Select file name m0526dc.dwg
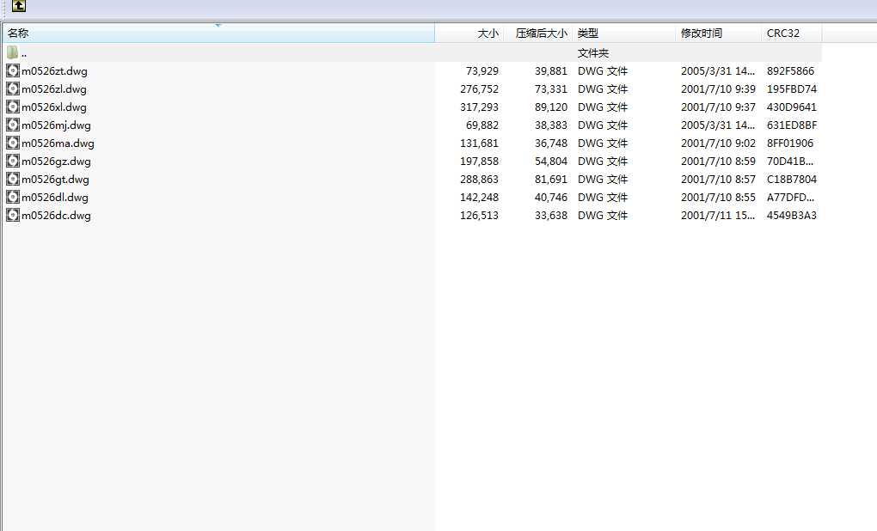 (x=56, y=215)
